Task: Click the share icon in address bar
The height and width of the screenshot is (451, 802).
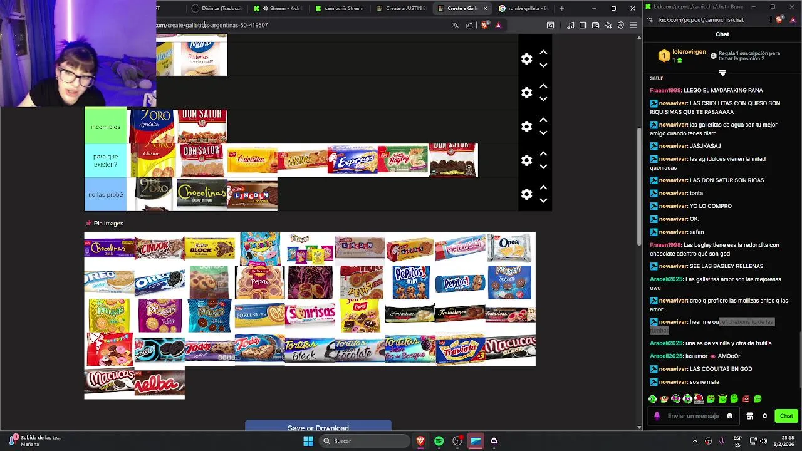Action: [469, 25]
